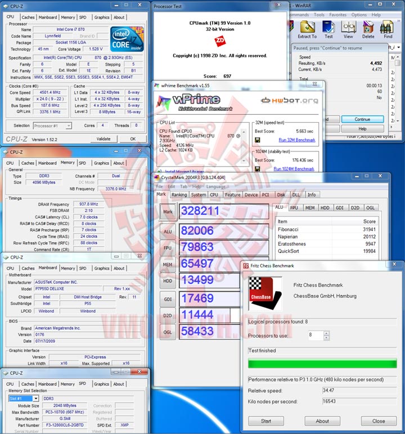Click the green progress bar in Fritz Chess
405x434 pixels.
(x=322, y=363)
